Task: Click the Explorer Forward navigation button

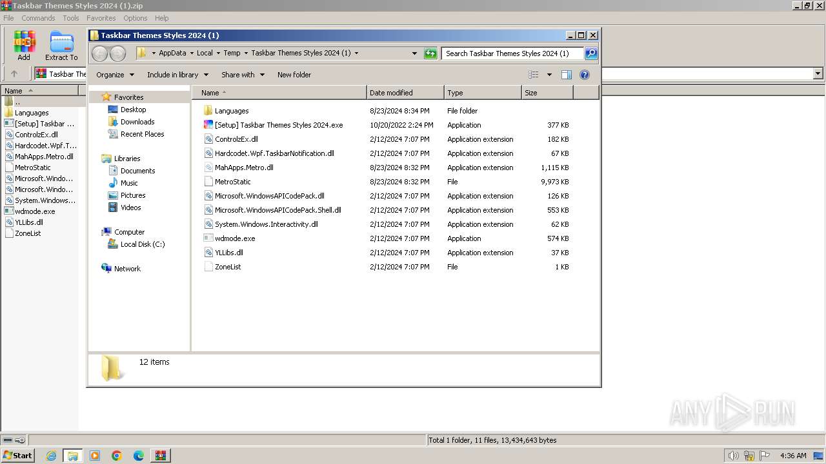Action: click(x=117, y=53)
